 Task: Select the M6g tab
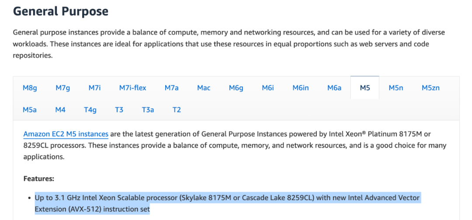[x=236, y=88]
